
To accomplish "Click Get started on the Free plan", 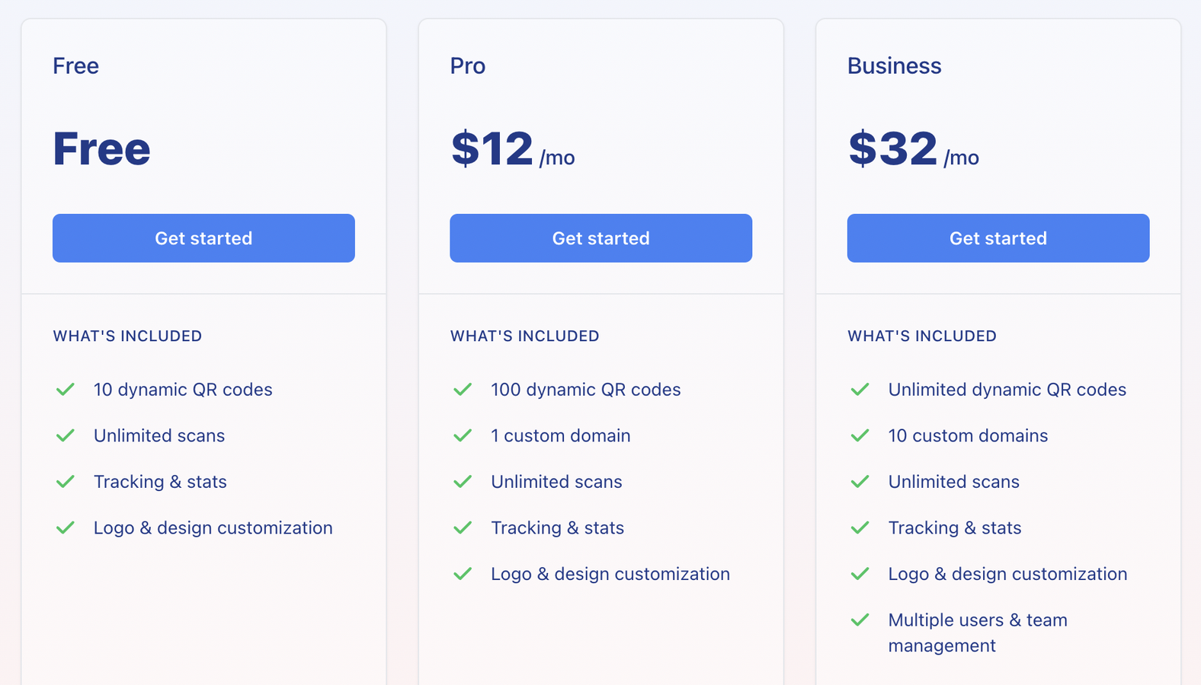I will pos(203,237).
